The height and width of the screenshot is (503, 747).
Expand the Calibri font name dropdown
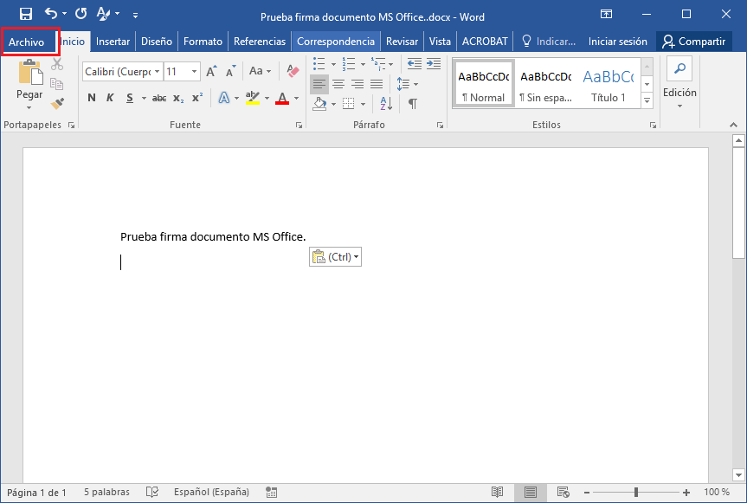(157, 72)
